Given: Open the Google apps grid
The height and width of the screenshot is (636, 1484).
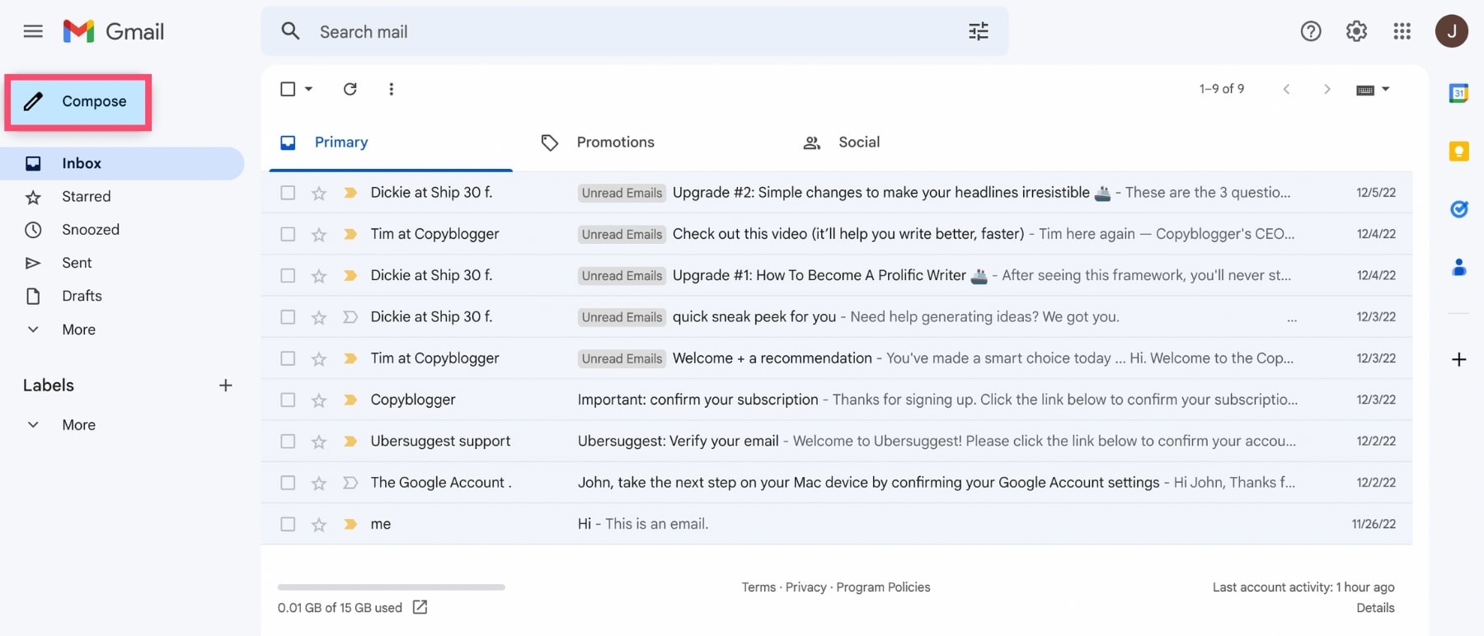Looking at the screenshot, I should 1402,31.
